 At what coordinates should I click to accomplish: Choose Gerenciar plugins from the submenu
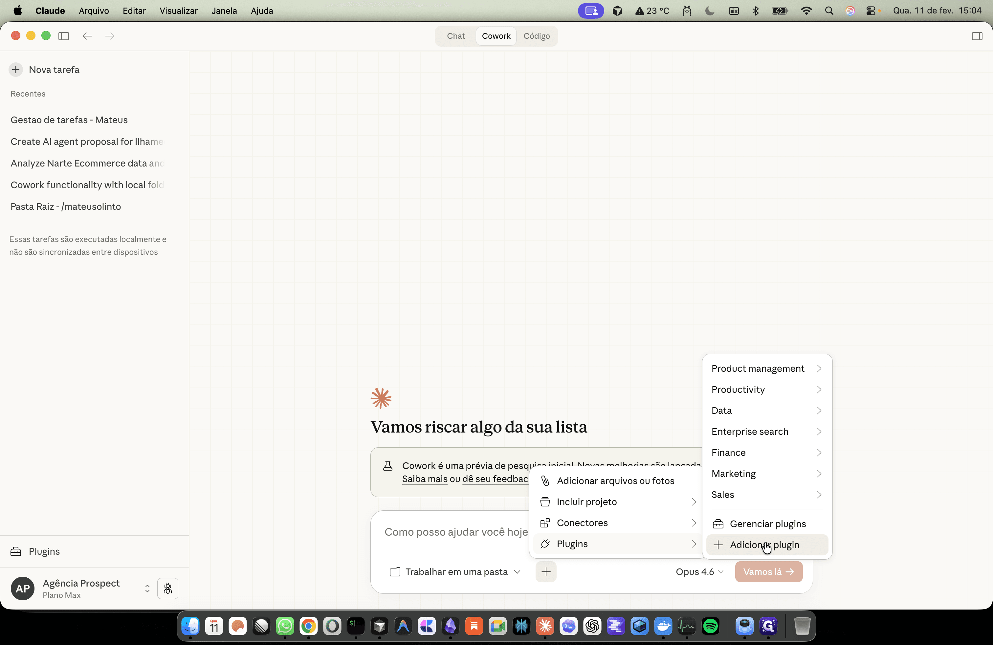coord(767,523)
